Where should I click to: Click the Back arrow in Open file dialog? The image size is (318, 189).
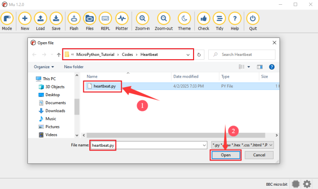[34, 54]
